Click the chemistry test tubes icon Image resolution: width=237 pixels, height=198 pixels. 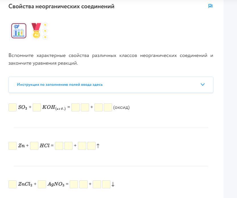pos(19,31)
